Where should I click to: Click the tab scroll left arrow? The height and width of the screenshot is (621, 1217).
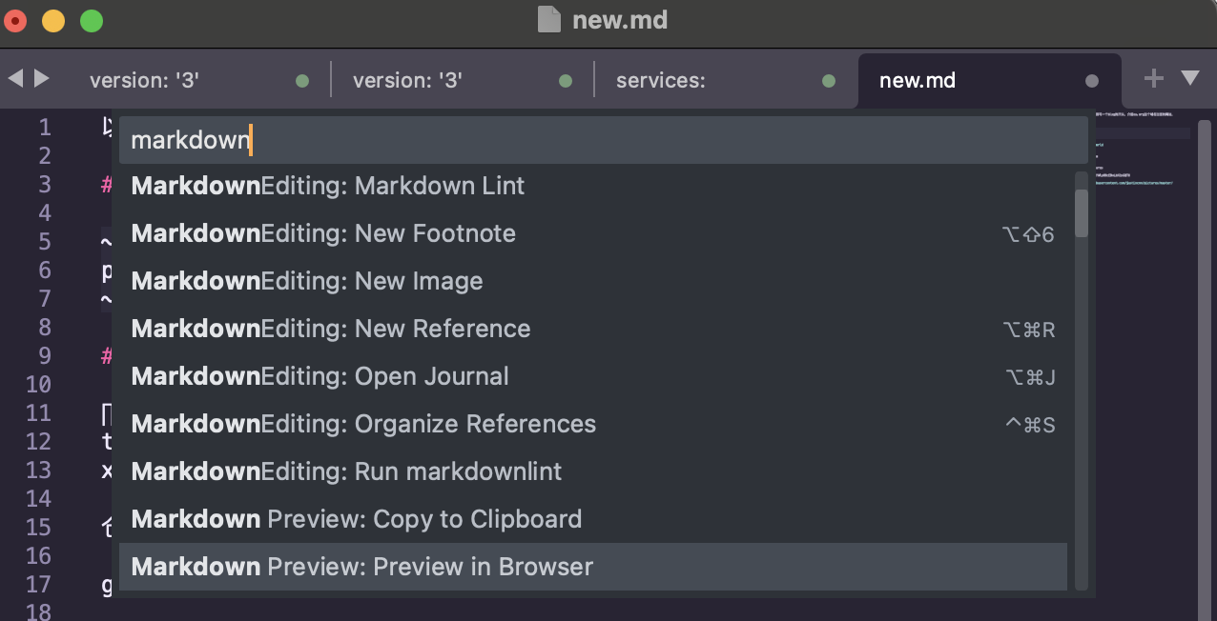click(x=14, y=78)
